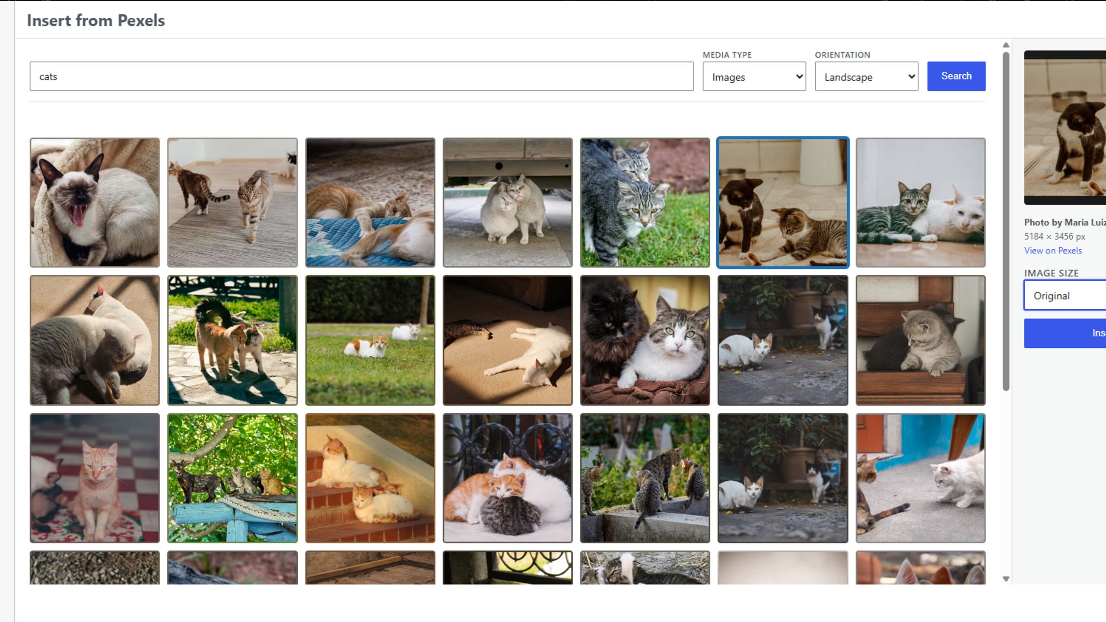Click the scrollbar down arrow
Image resolution: width=1106 pixels, height=622 pixels.
coord(1006,579)
